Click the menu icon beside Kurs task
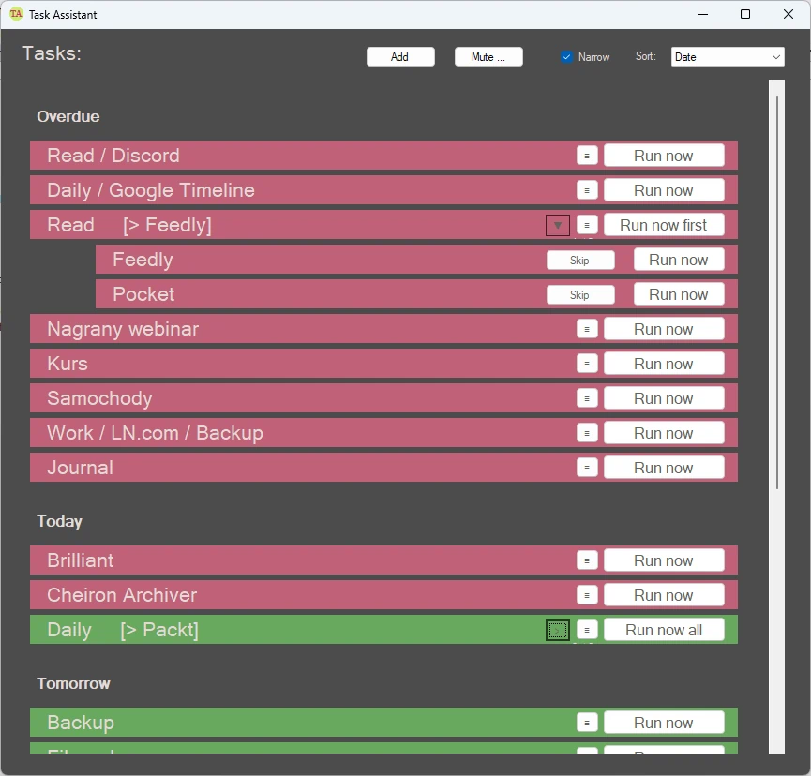 click(587, 364)
